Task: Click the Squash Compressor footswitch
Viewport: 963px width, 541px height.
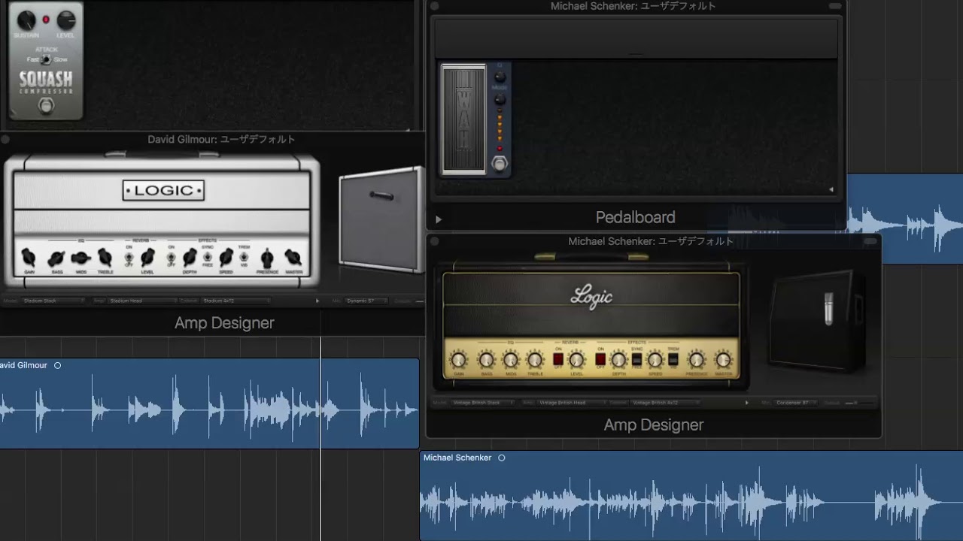Action: click(47, 106)
